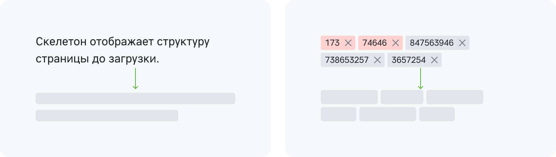Delete tag 847563946 with its cross icon
Viewport: 556px width, 157px height.
[462, 43]
